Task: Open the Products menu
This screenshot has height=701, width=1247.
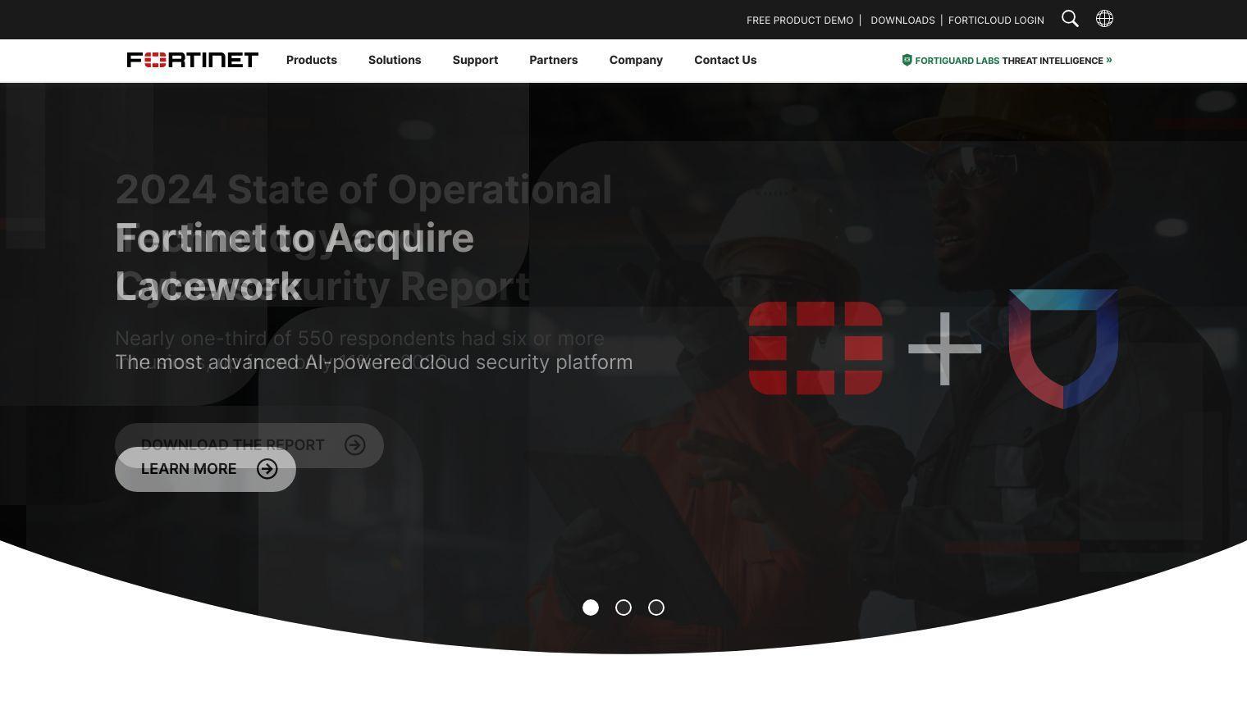Action: point(312,60)
